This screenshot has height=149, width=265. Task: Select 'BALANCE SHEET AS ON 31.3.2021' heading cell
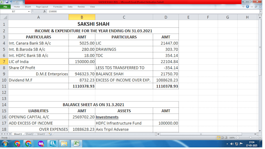coord(93,105)
